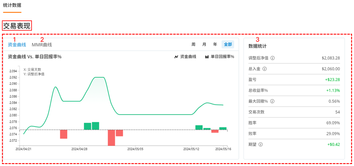This screenshot has height=166, width=354.
Task: Open the MMR曲线 tab
Action: 42,45
